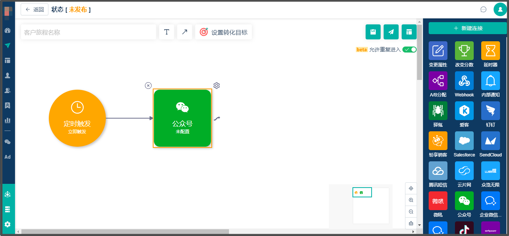Add the 变更属性 connector
The height and width of the screenshot is (236, 509).
[438, 51]
